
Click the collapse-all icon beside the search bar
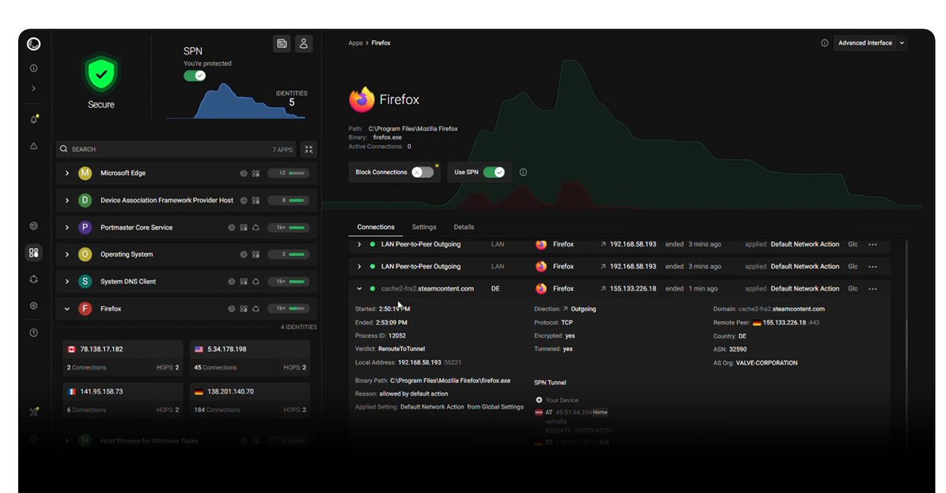(308, 149)
